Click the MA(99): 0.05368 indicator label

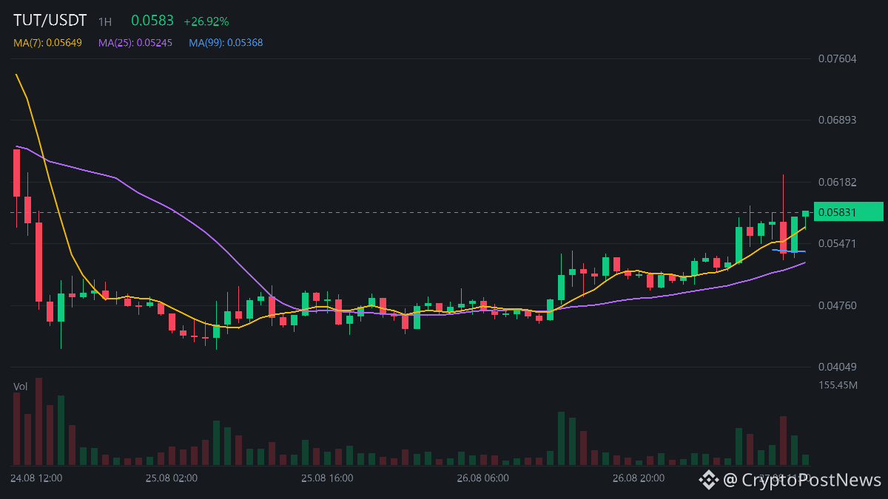coord(226,43)
